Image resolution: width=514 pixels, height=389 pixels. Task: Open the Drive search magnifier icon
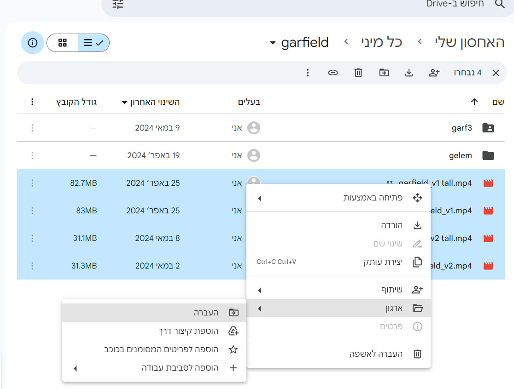coord(500,4)
